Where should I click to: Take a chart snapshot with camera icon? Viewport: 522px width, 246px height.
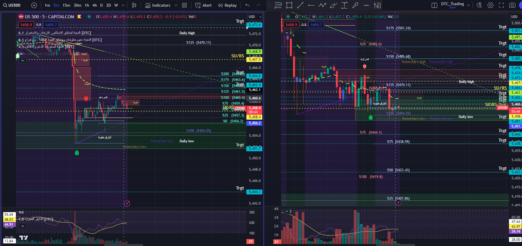click(512, 5)
